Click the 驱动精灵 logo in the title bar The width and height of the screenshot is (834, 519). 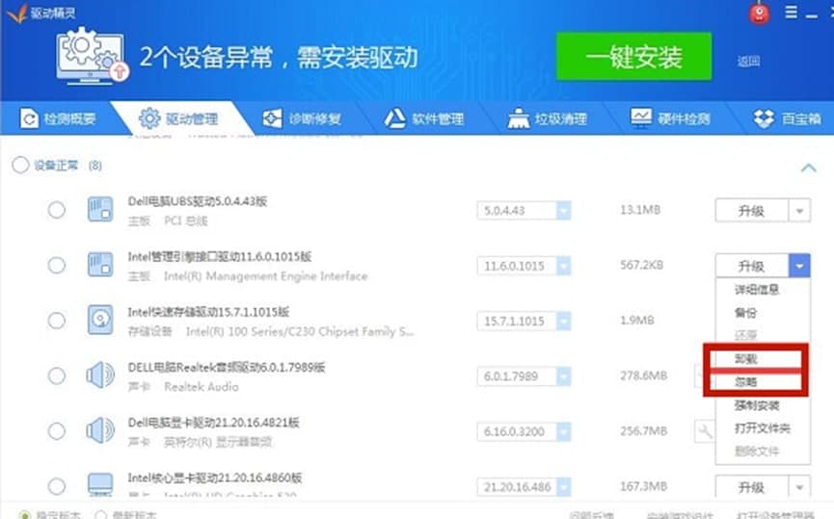(x=40, y=13)
